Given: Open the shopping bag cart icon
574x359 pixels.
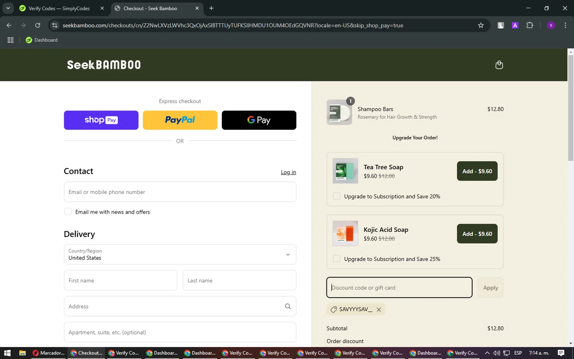Looking at the screenshot, I should coord(499,65).
